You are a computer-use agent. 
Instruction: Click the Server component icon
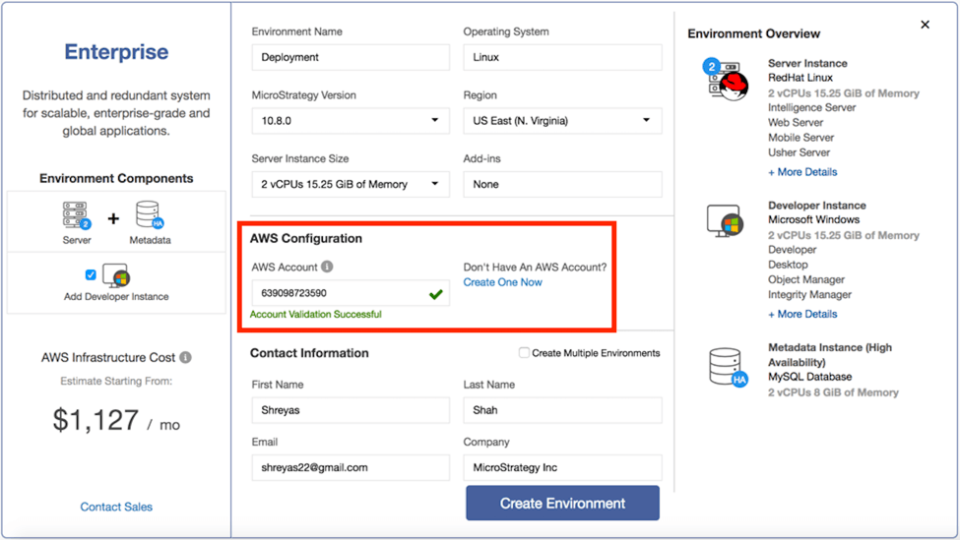(77, 215)
